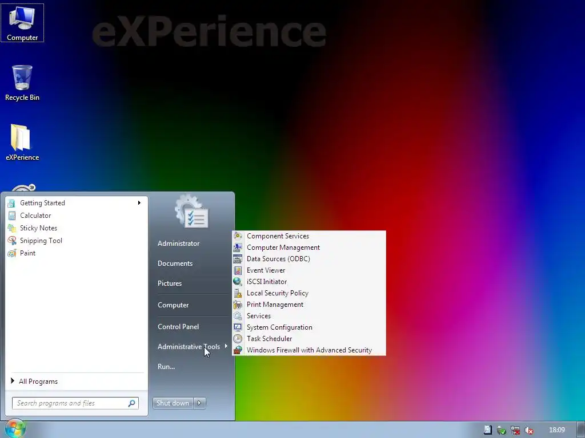
Task: Click the Task Scheduler clock icon
Action: click(x=238, y=339)
